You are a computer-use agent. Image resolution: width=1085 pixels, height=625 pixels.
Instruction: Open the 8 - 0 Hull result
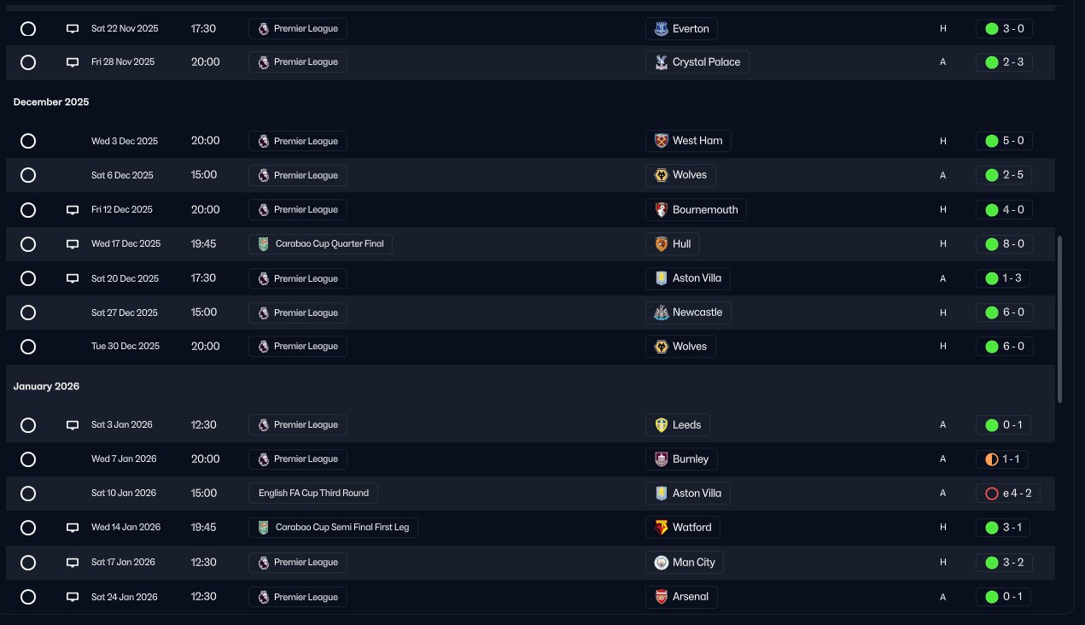[x=1004, y=244]
